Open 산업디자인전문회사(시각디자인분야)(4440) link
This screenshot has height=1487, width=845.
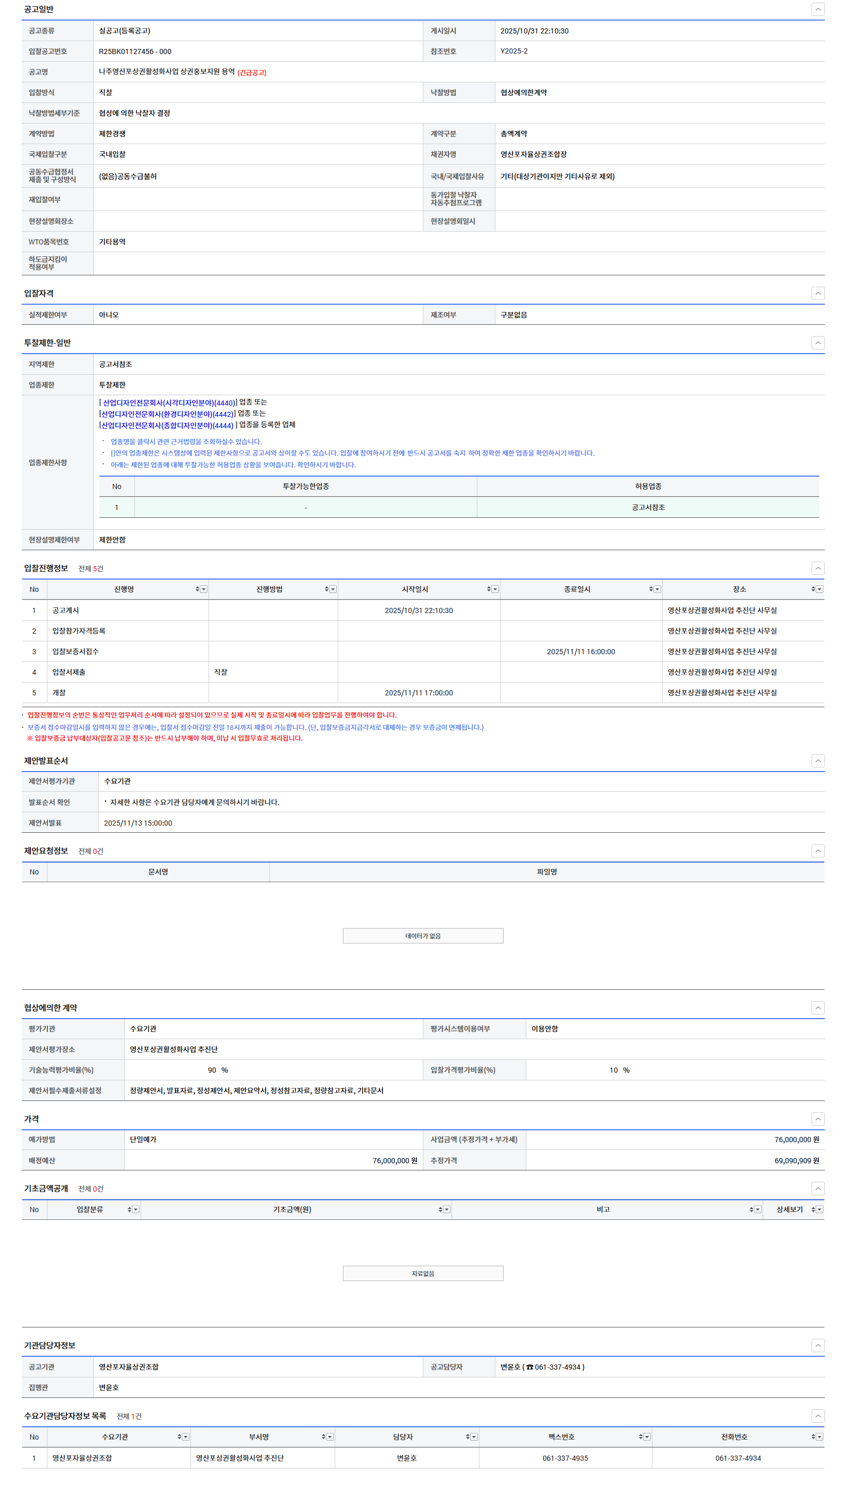(x=168, y=403)
